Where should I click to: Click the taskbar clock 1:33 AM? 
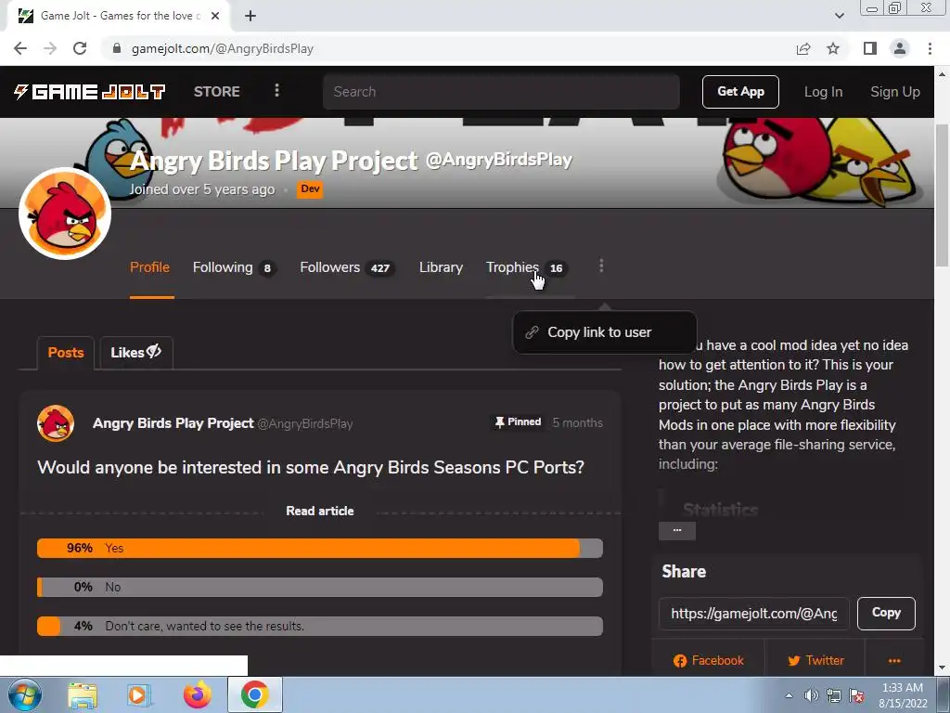[x=903, y=695]
